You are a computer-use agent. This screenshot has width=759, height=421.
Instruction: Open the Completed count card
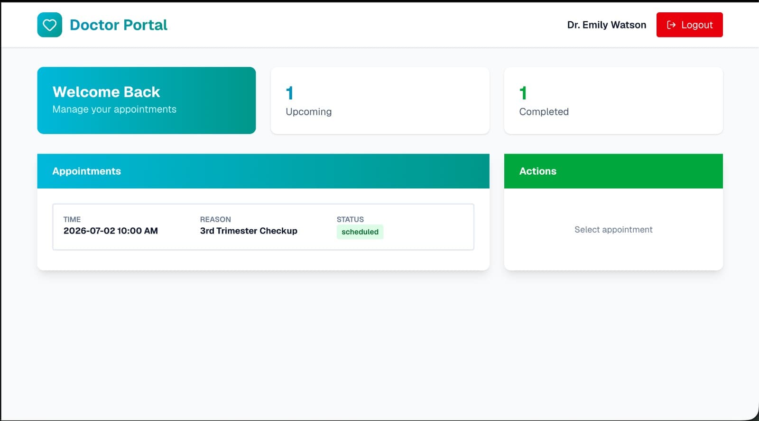pyautogui.click(x=613, y=100)
